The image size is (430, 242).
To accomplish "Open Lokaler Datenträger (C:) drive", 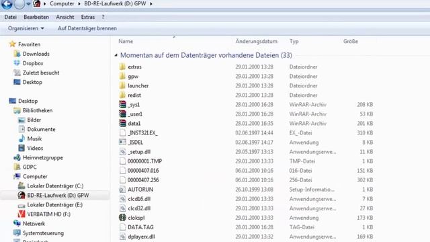I will pyautogui.click(x=55, y=186).
